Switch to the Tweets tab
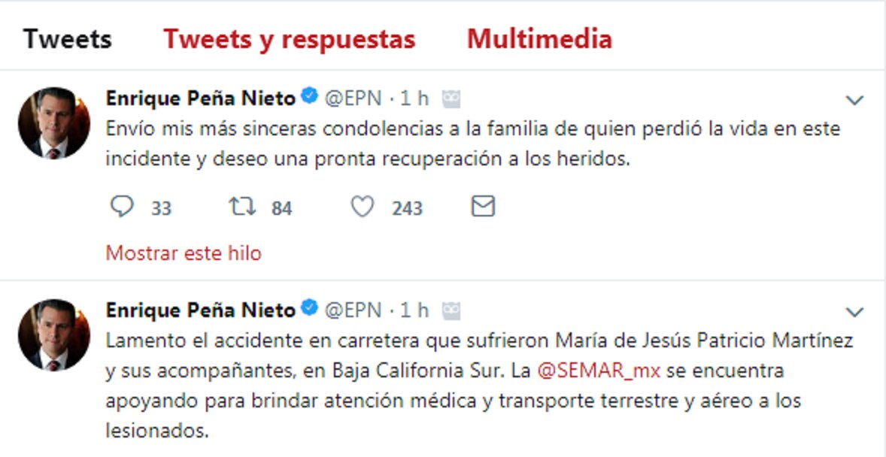886x457 pixels. point(68,38)
